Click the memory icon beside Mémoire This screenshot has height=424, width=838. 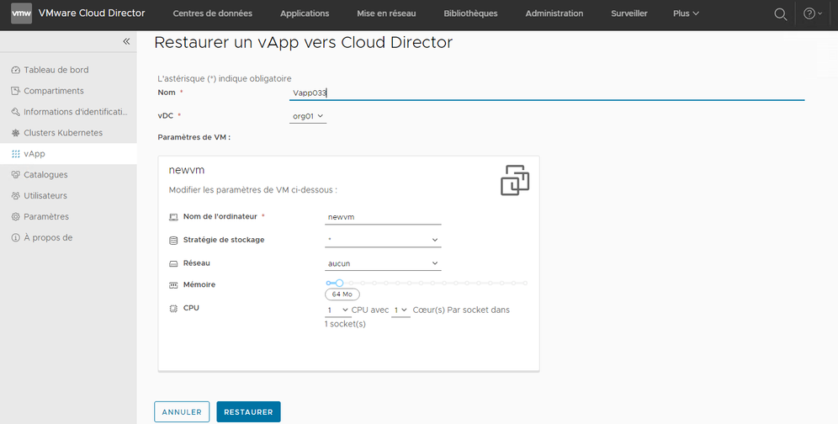173,285
